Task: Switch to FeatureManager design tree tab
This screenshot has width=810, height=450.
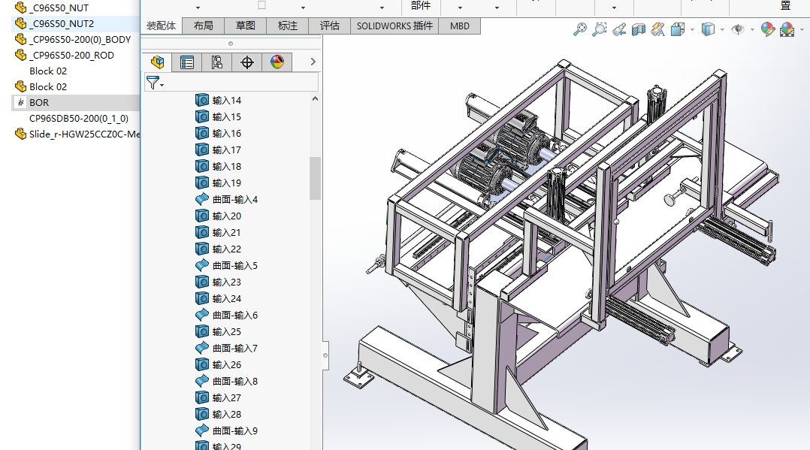Action: click(x=157, y=62)
